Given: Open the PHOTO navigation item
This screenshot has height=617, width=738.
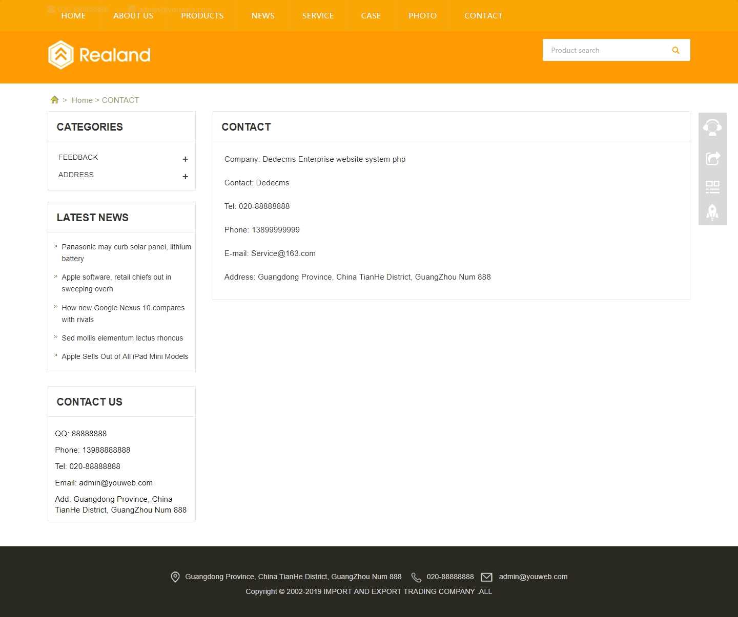Looking at the screenshot, I should pos(422,16).
